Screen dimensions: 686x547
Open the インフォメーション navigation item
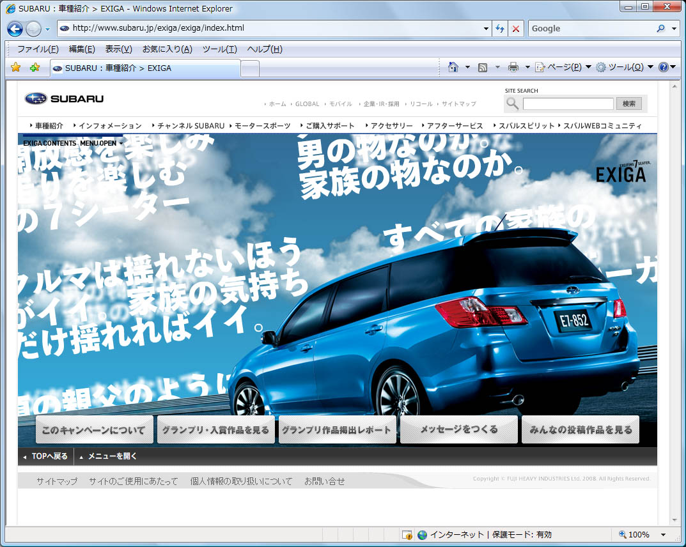point(110,126)
